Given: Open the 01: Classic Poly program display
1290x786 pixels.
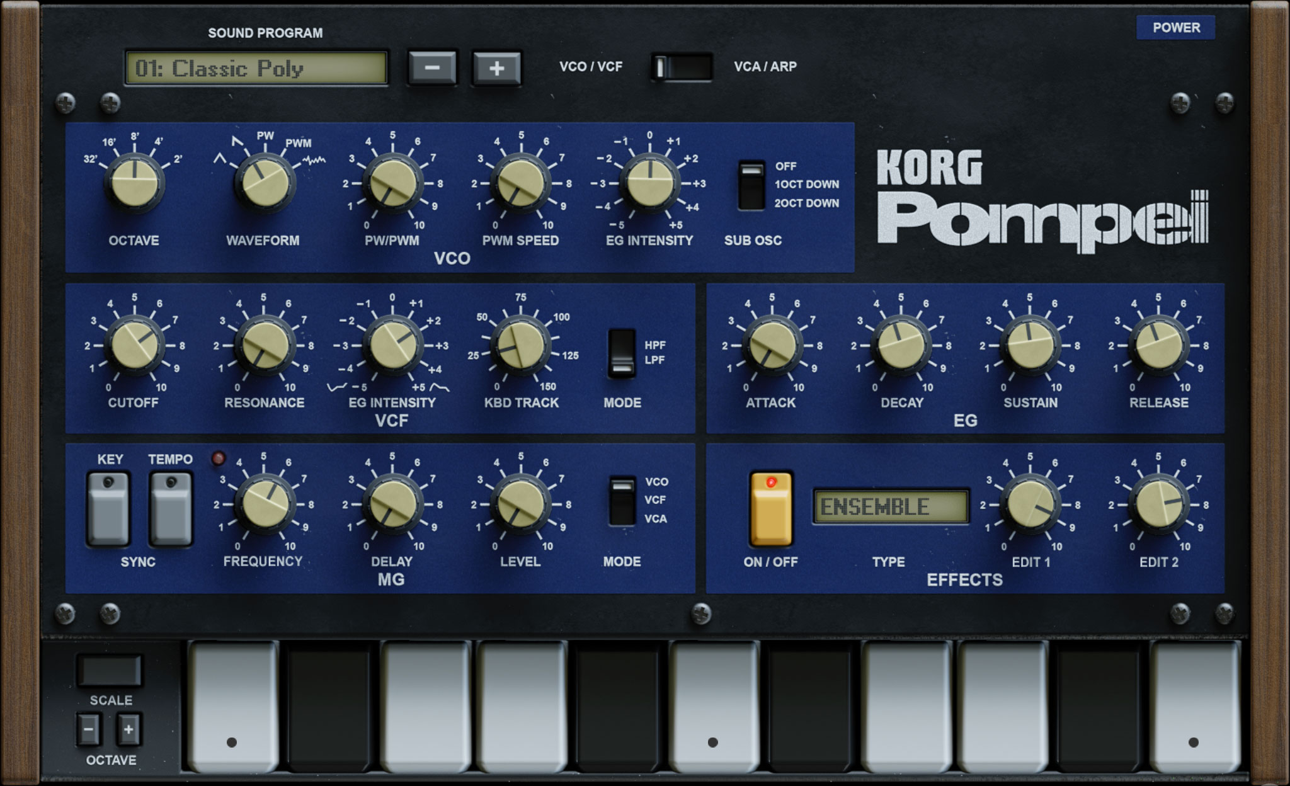Looking at the screenshot, I should click(256, 67).
